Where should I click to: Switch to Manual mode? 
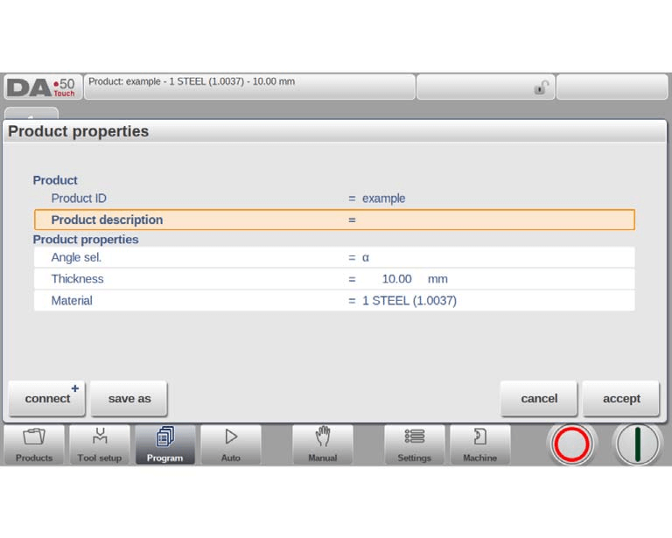pyautogui.click(x=323, y=444)
